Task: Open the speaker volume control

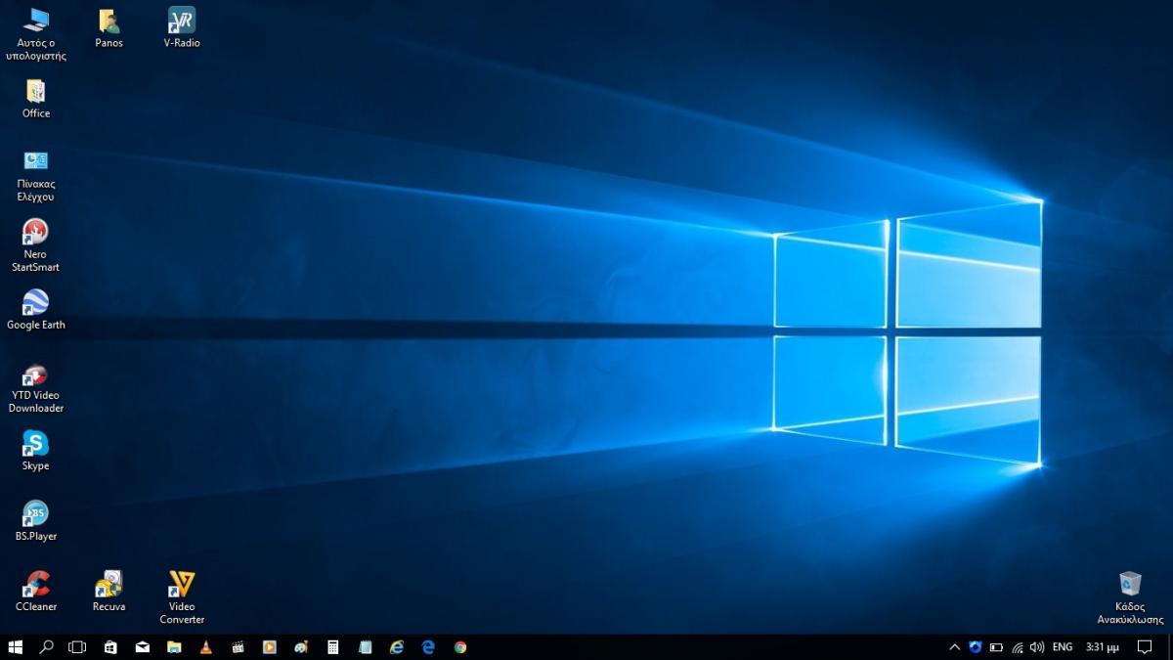Action: (1037, 647)
